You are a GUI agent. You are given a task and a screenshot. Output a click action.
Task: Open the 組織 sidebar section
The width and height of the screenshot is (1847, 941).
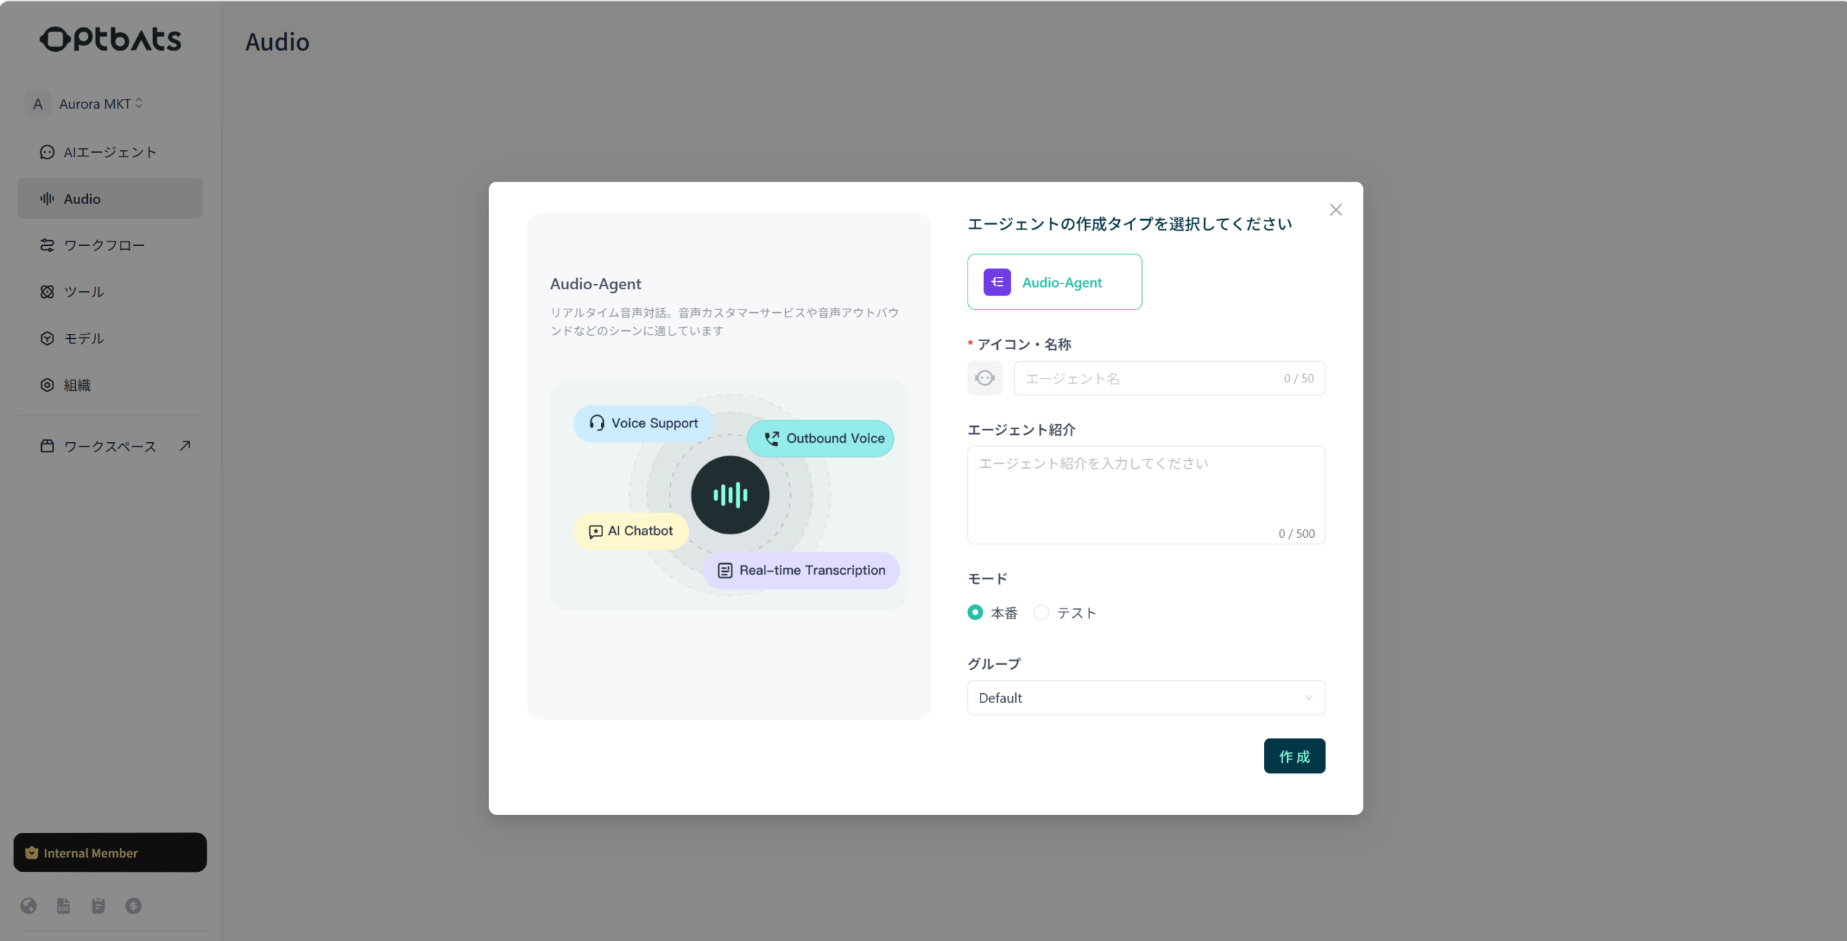point(110,385)
